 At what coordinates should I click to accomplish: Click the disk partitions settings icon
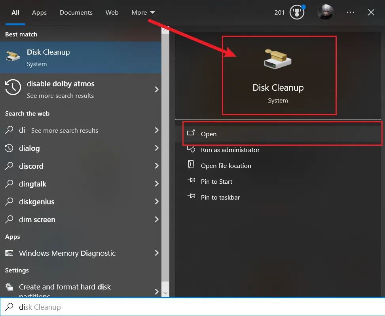pos(9,287)
